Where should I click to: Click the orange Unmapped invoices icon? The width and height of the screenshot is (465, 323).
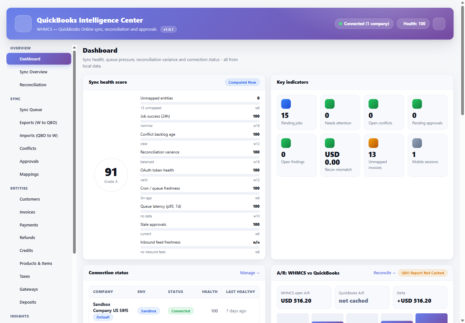(x=373, y=143)
